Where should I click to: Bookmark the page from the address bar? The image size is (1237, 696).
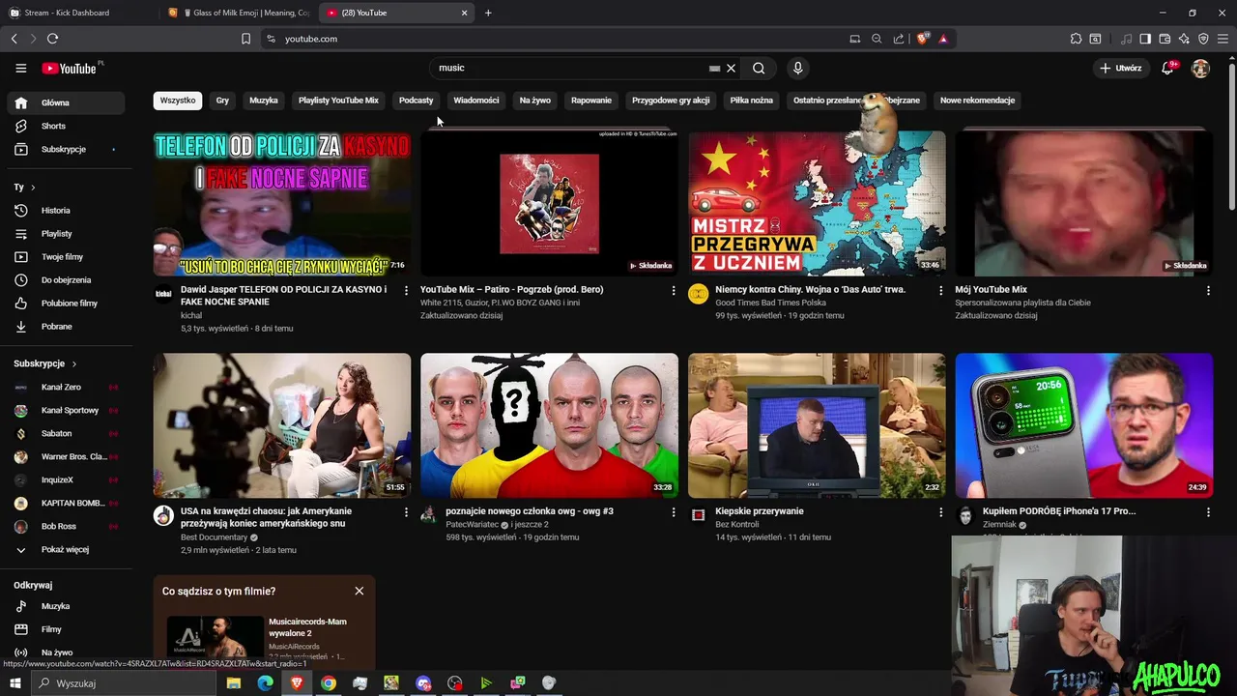245,39
